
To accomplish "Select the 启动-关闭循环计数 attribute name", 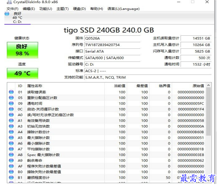I will [x=43, y=109].
